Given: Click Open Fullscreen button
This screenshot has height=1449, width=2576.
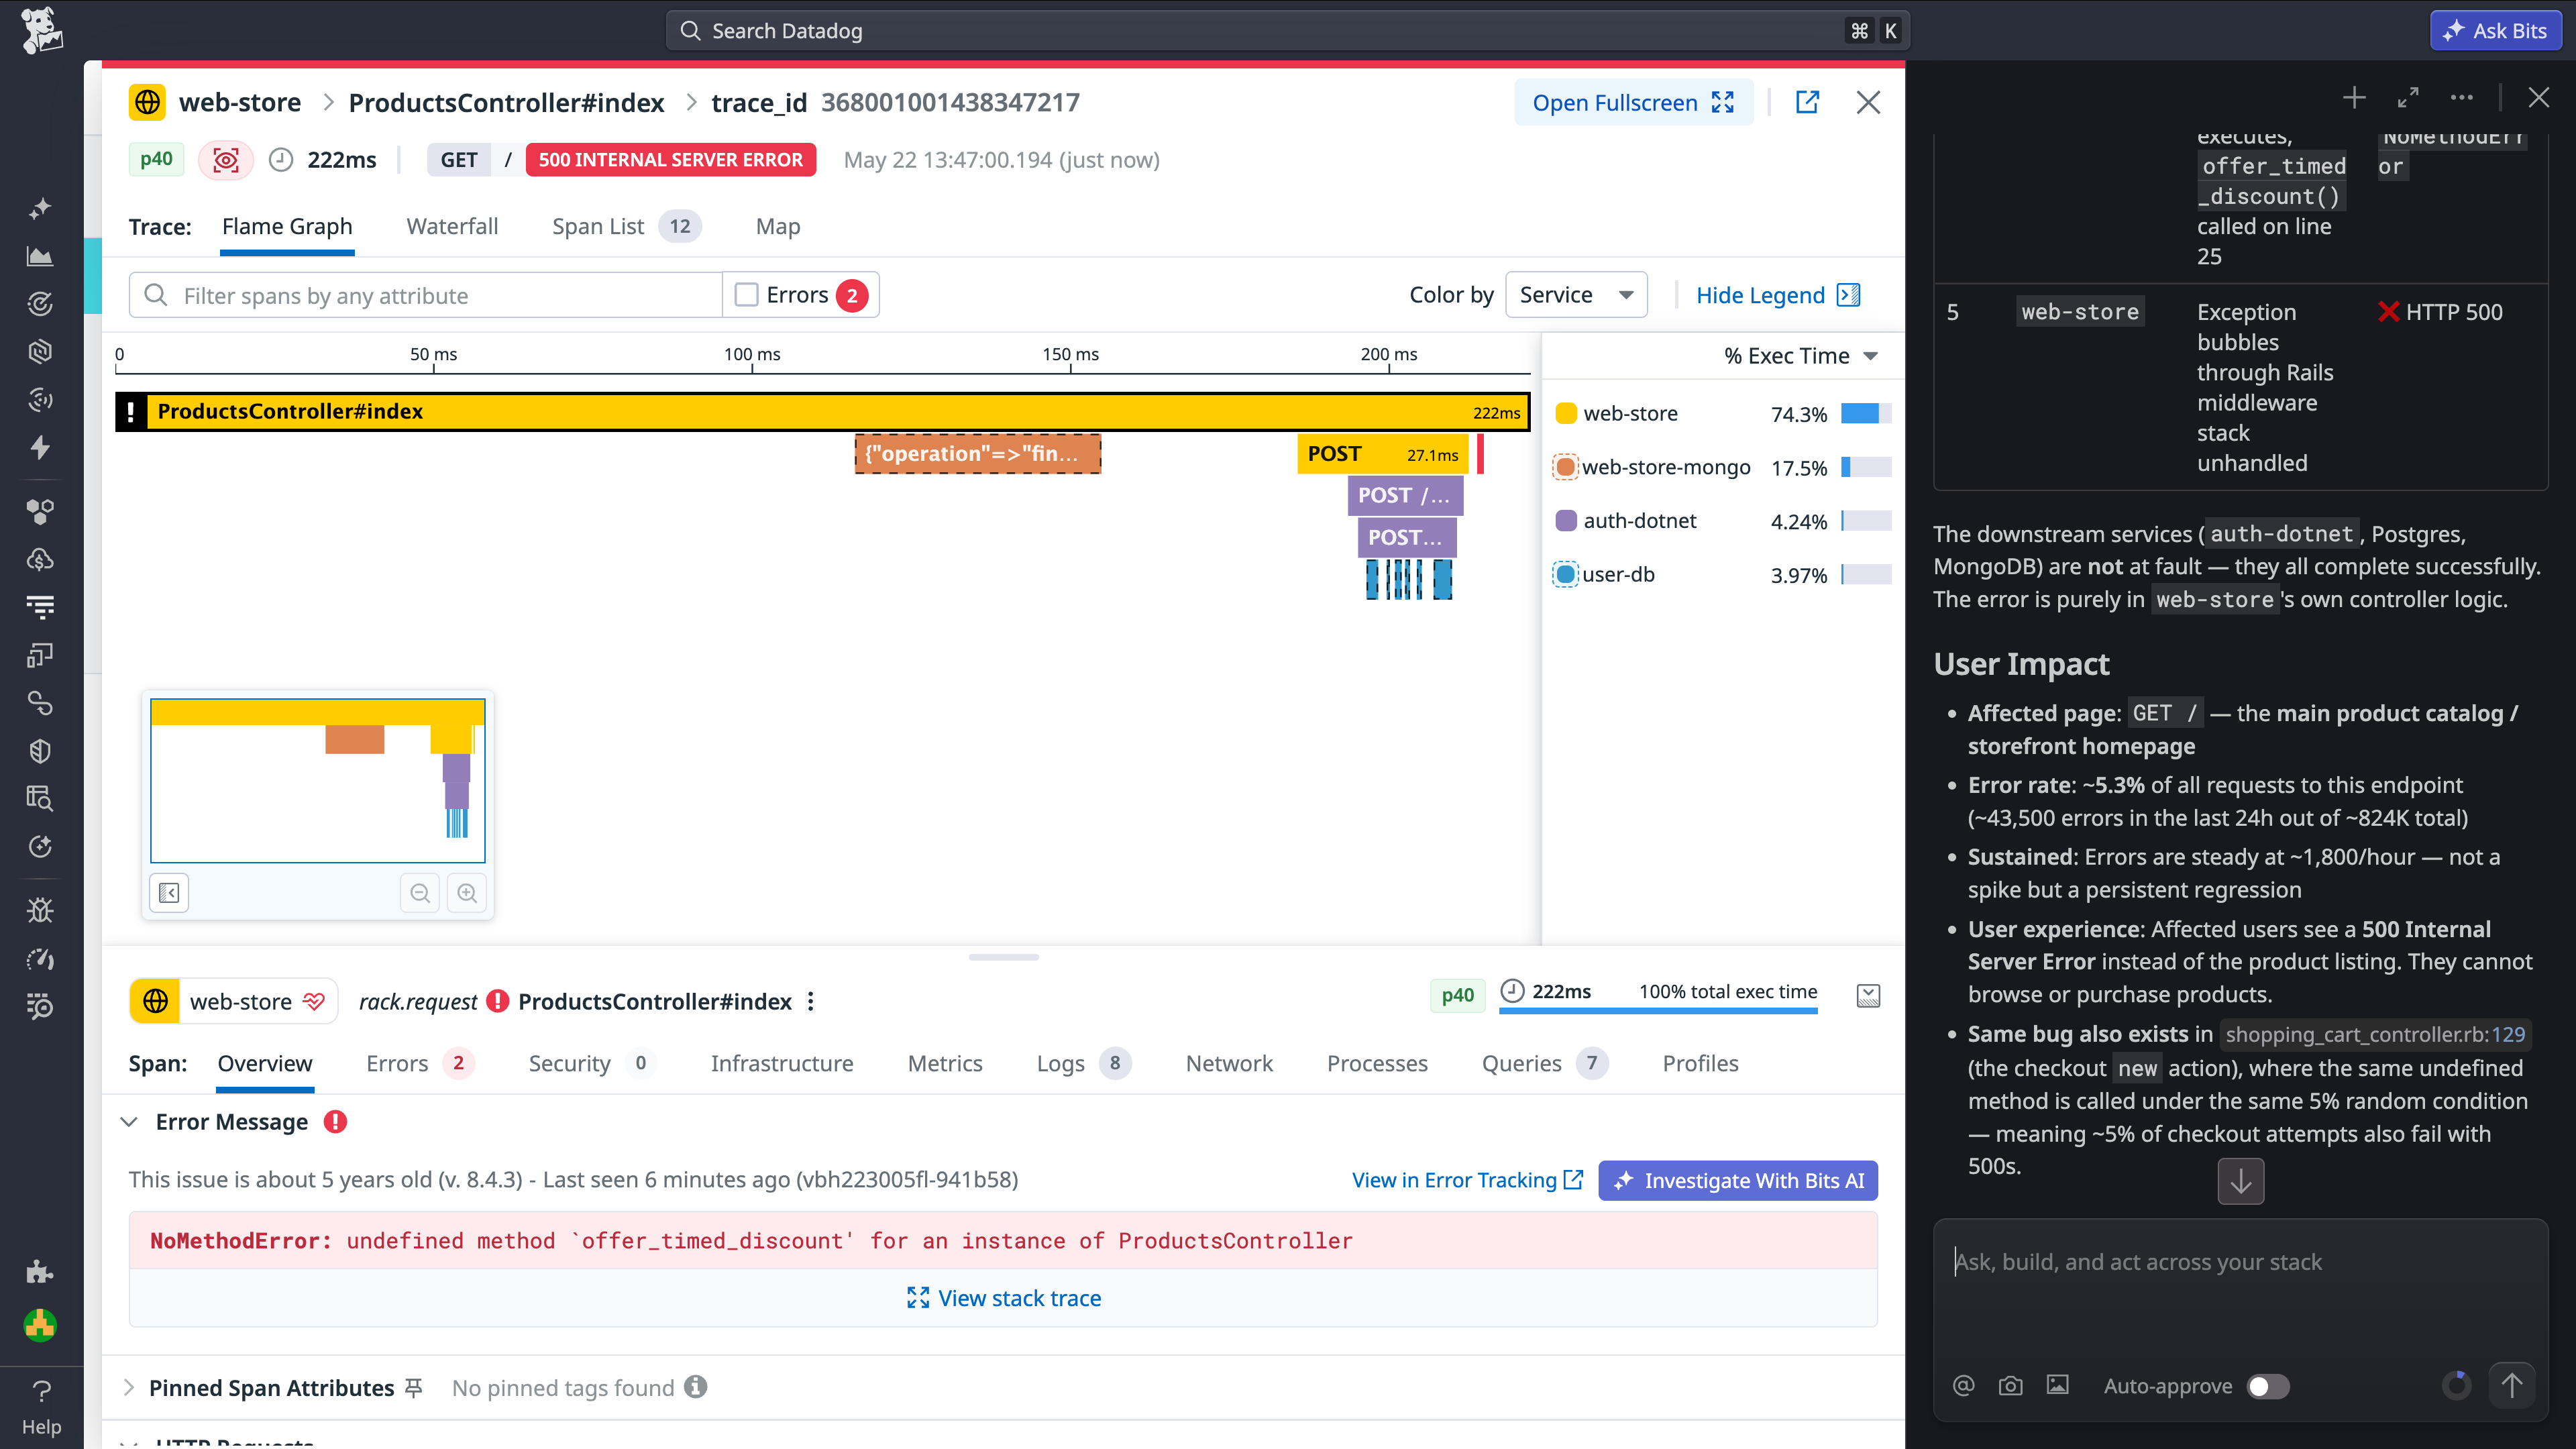Looking at the screenshot, I should pyautogui.click(x=1634, y=102).
